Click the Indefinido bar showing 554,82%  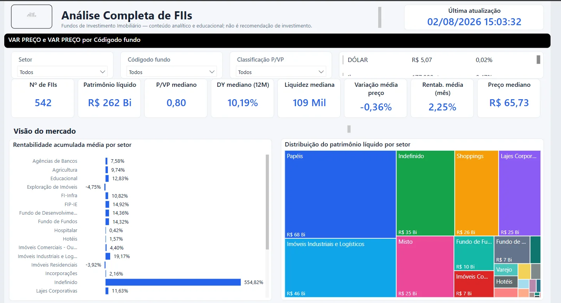click(173, 282)
